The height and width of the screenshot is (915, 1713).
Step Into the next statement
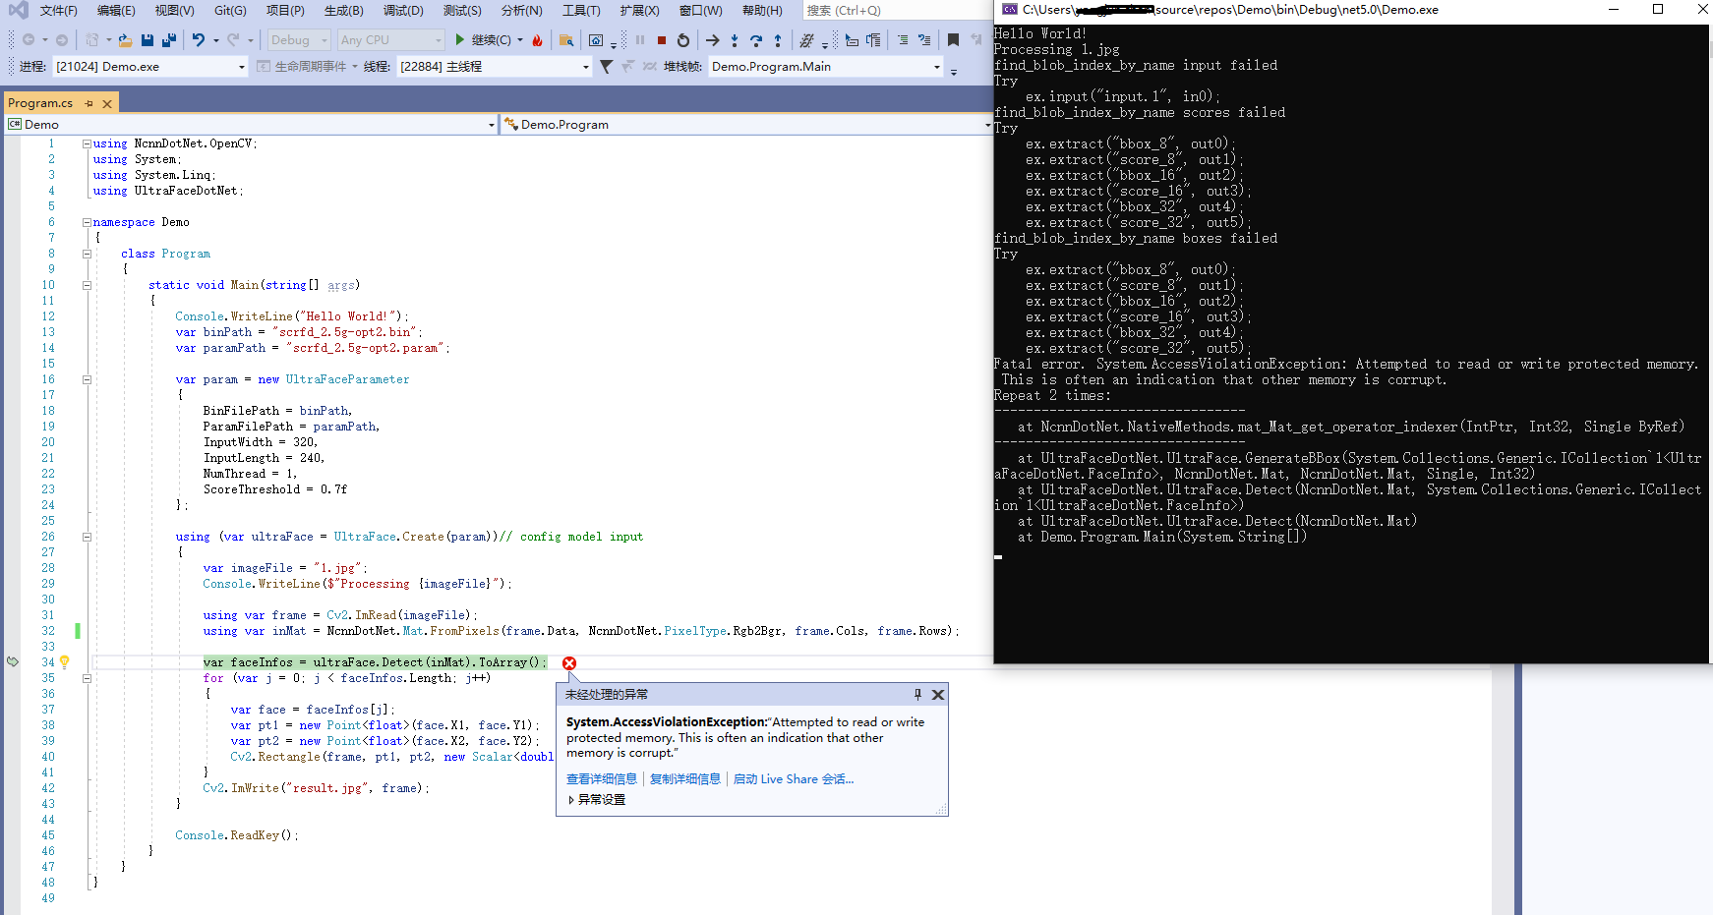tap(734, 40)
